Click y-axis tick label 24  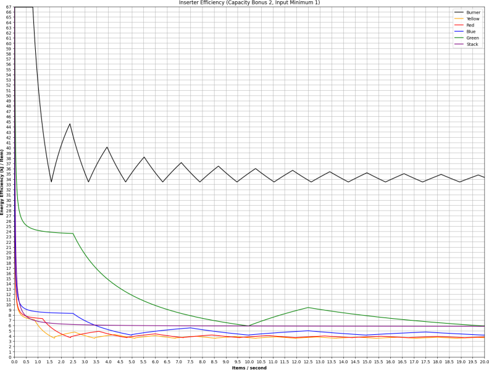point(9,232)
